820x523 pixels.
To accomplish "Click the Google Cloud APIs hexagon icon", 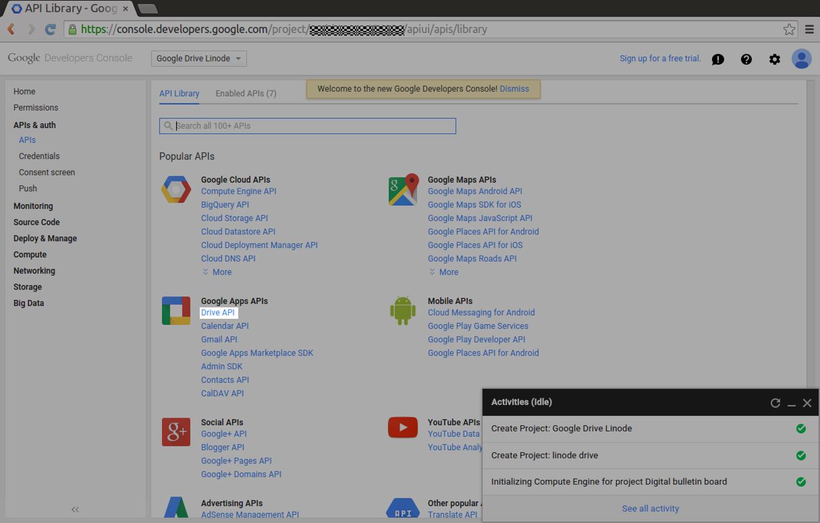I will tap(175, 189).
